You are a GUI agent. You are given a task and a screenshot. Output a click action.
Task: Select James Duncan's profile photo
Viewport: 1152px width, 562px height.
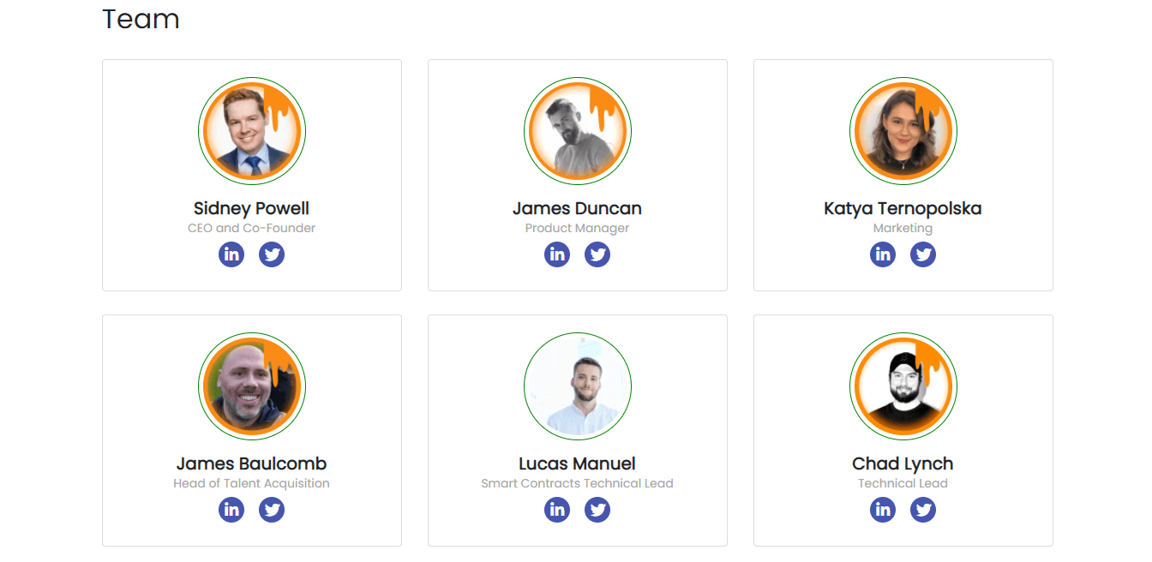tap(578, 131)
